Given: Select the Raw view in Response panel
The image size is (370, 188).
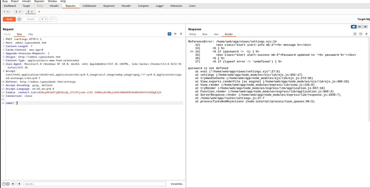Looking at the screenshot, I should (205, 34).
